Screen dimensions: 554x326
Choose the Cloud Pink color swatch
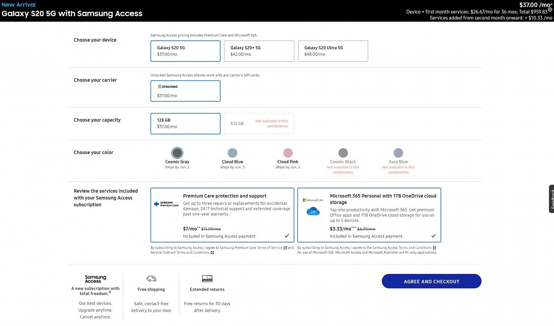(288, 153)
